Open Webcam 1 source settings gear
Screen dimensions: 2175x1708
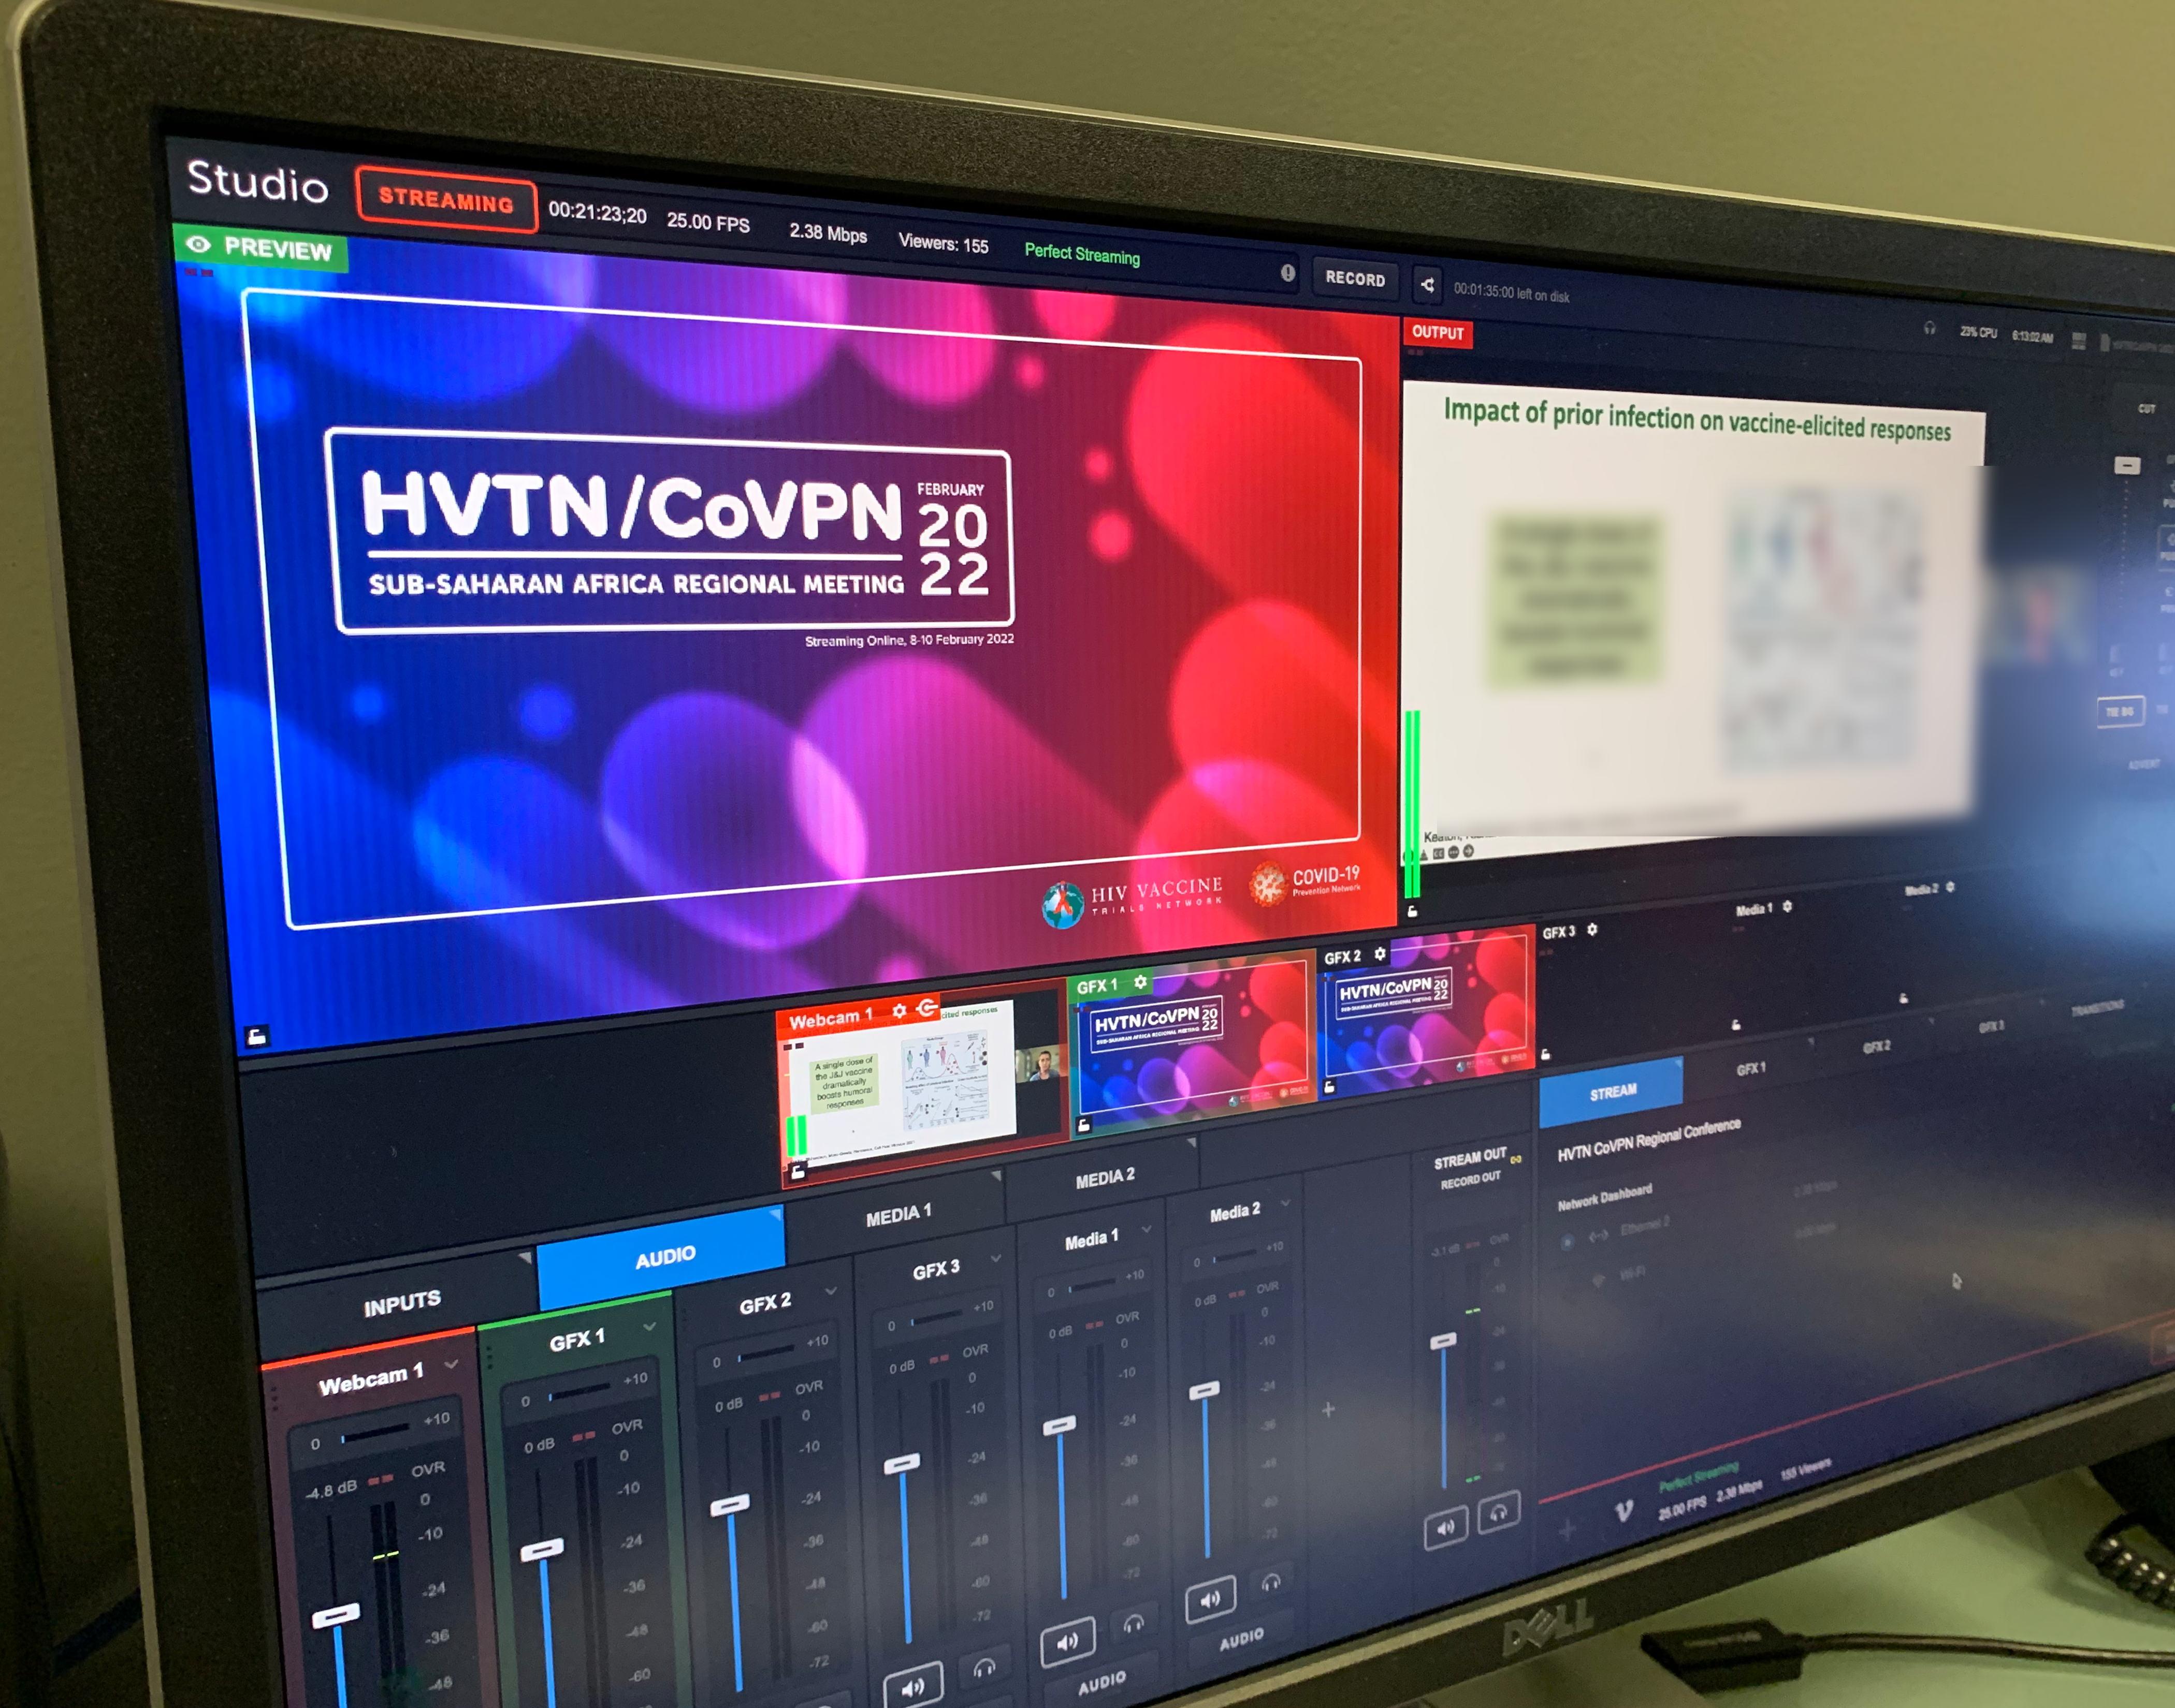coord(900,1011)
